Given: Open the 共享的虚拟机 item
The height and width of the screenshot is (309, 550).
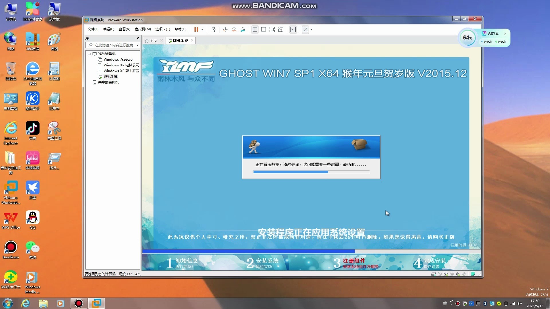Looking at the screenshot, I should 108,82.
